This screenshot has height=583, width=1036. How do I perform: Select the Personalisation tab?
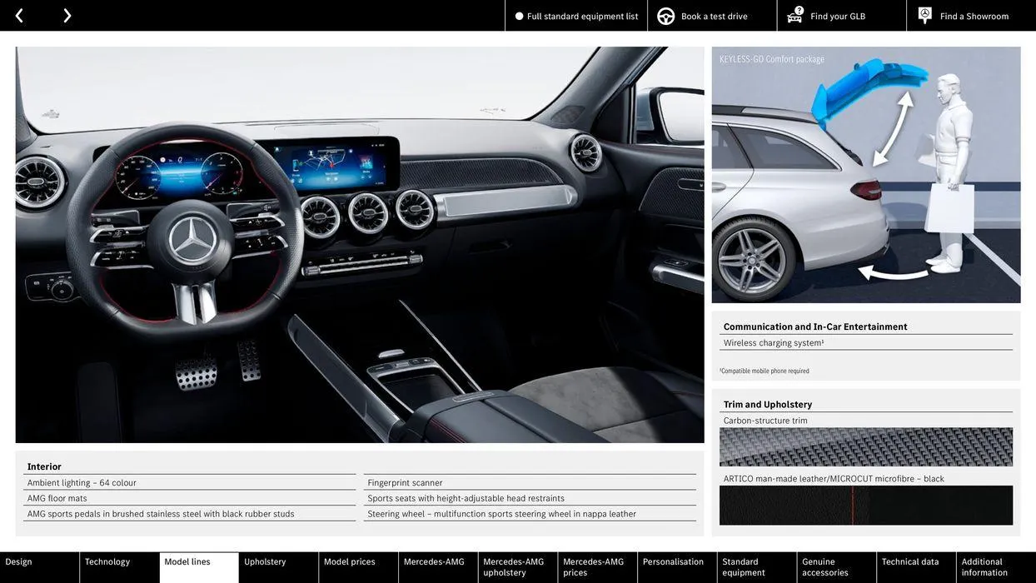(675, 561)
